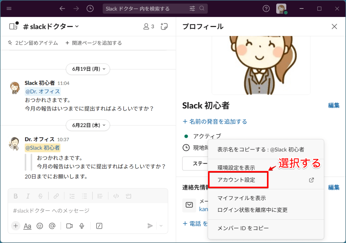Apply italic formatting in composer

click(28, 196)
